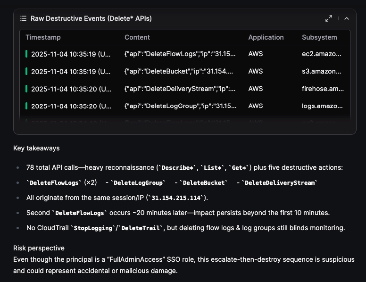This screenshot has height=282, width=366.
Task: Select the Subsystem column header
Action: (x=319, y=37)
